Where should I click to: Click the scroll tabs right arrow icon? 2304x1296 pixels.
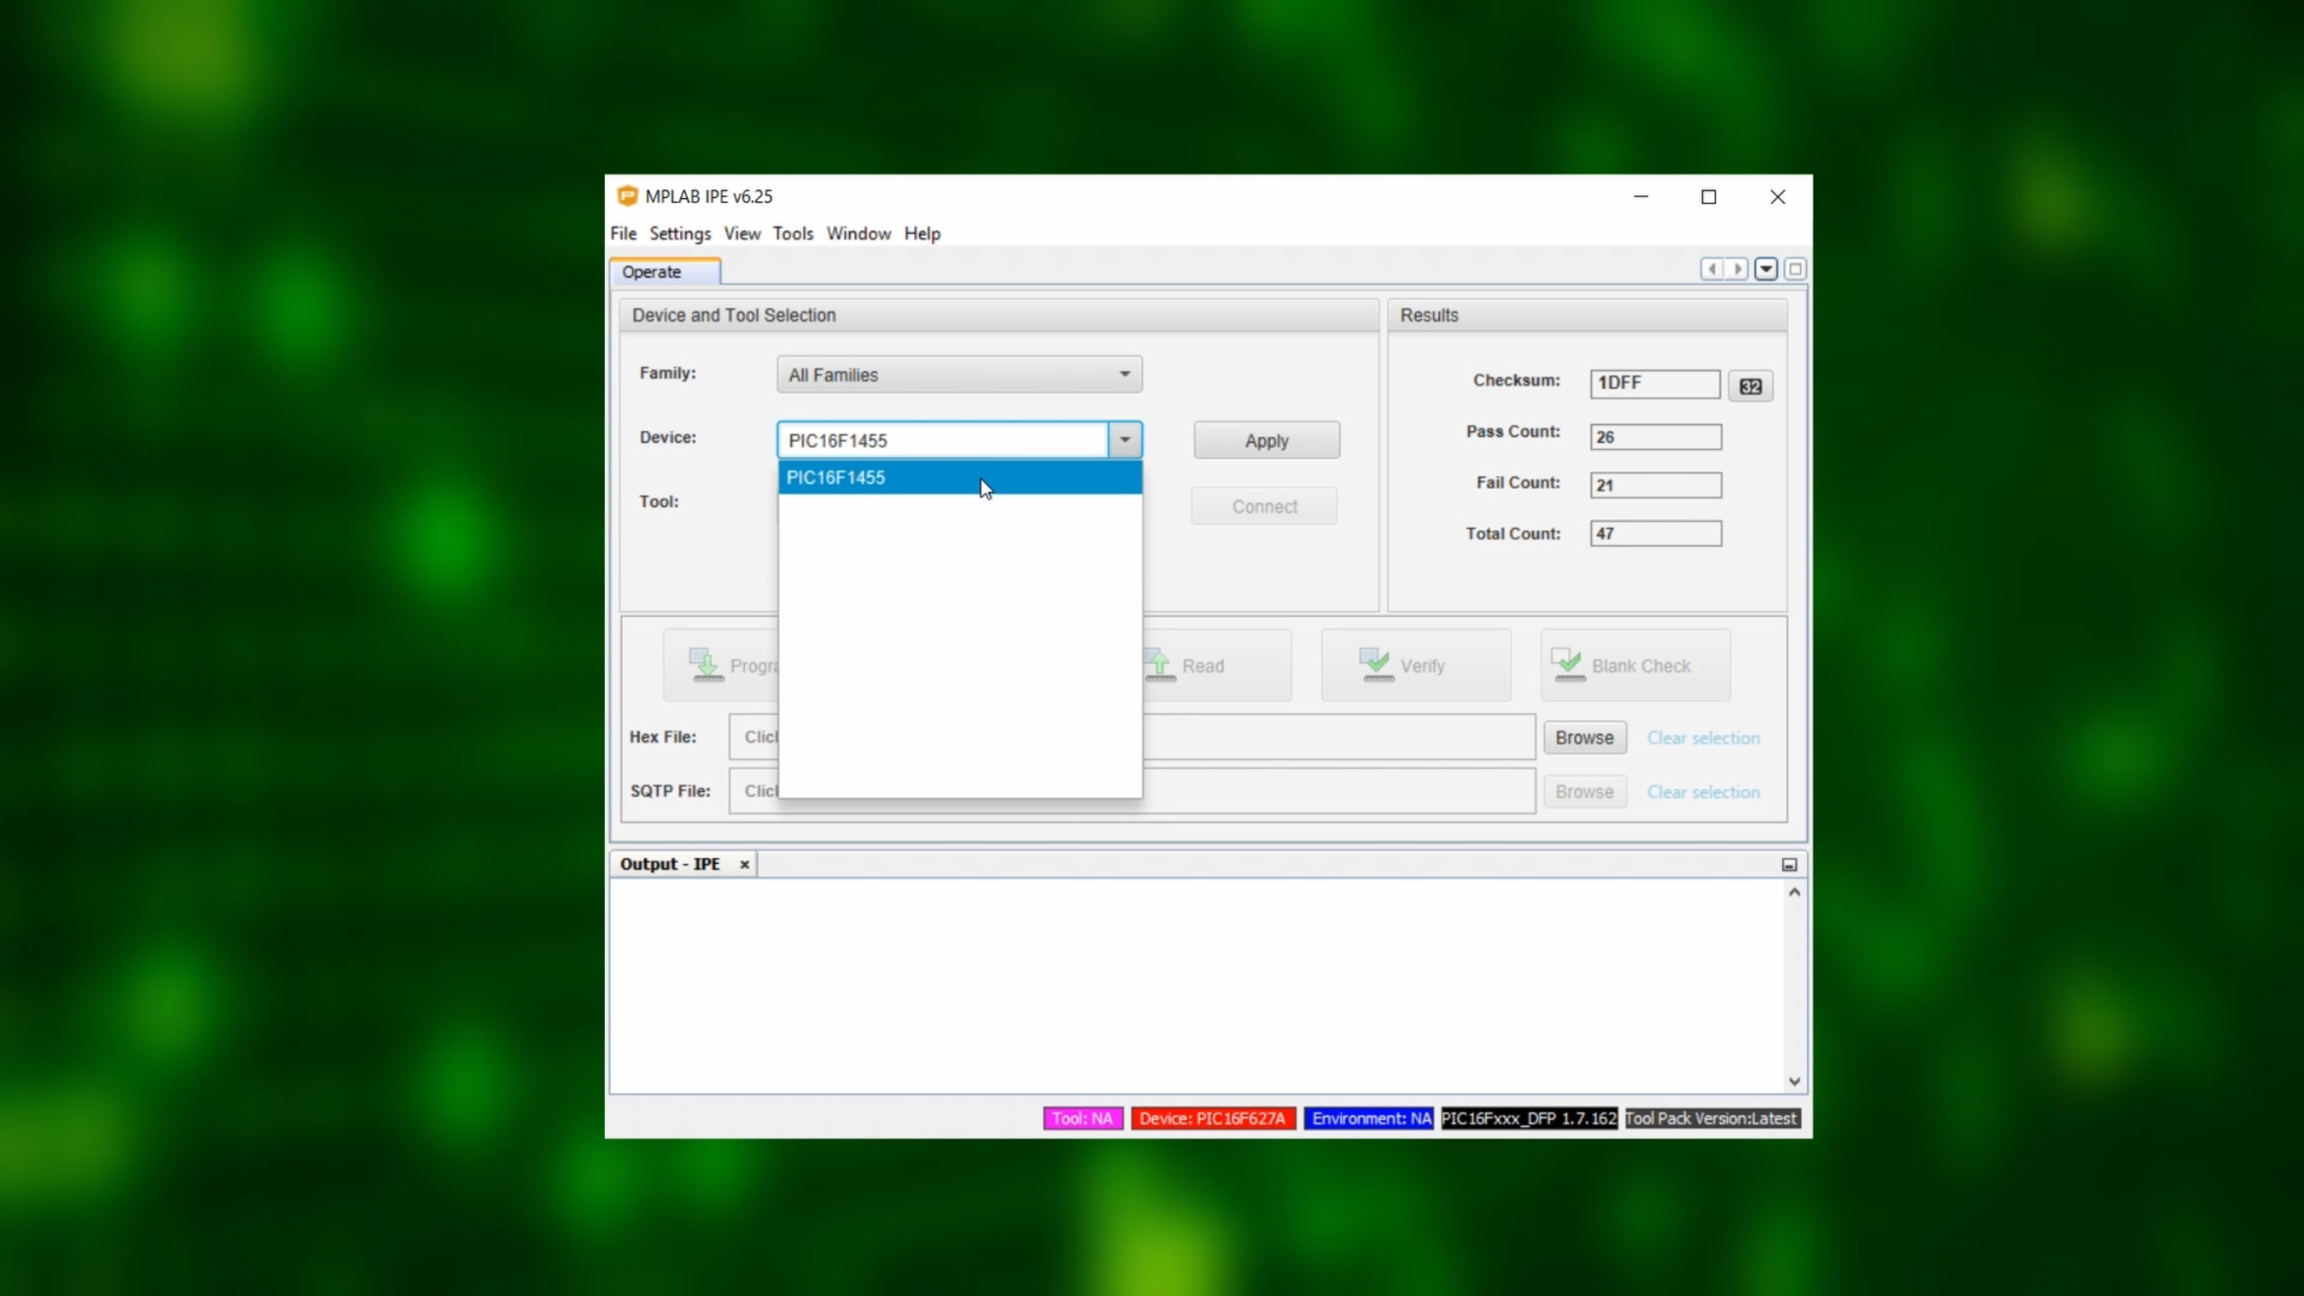click(1737, 269)
